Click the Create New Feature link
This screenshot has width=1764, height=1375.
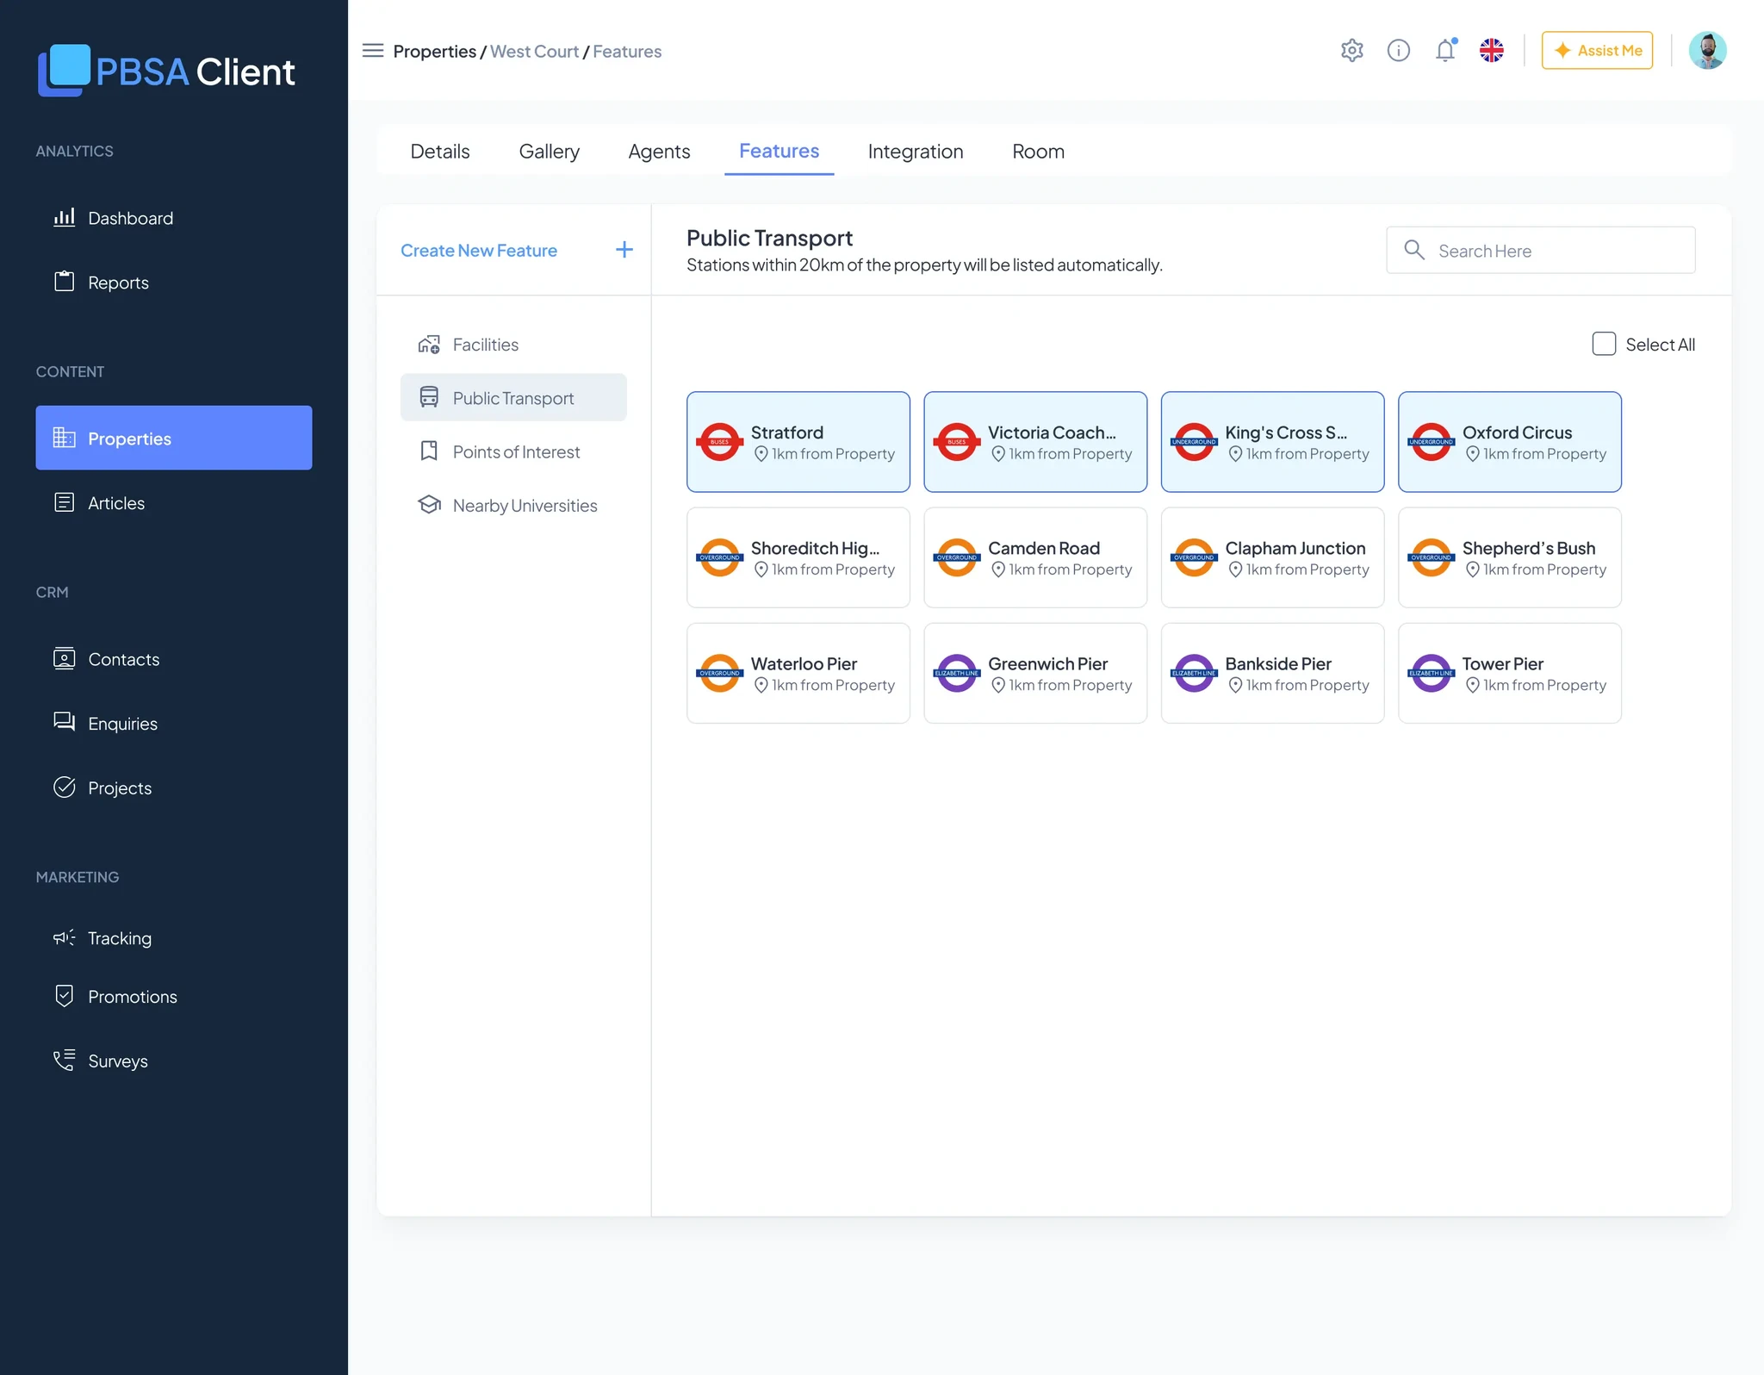[479, 250]
